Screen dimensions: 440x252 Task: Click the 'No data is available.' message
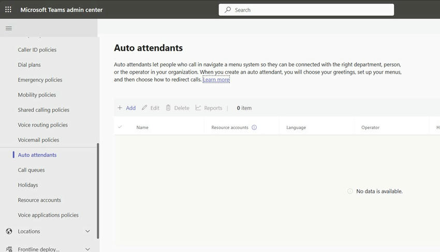379,191
